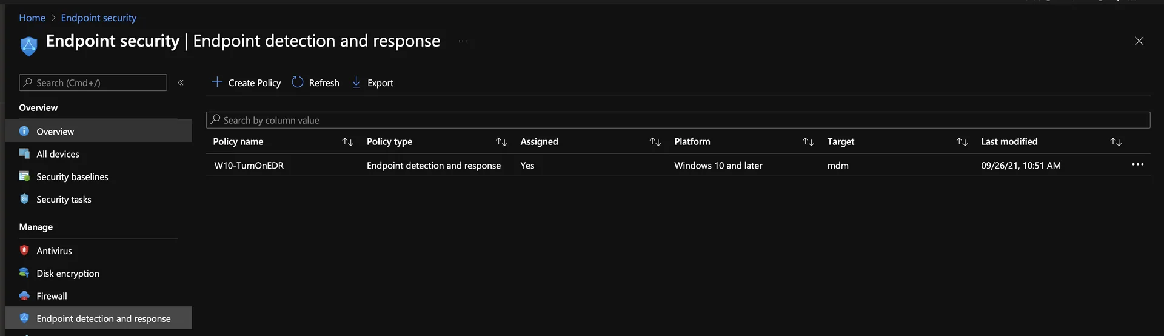Sort by Policy name arrows
Screen dimensions: 1164x336
pos(347,141)
